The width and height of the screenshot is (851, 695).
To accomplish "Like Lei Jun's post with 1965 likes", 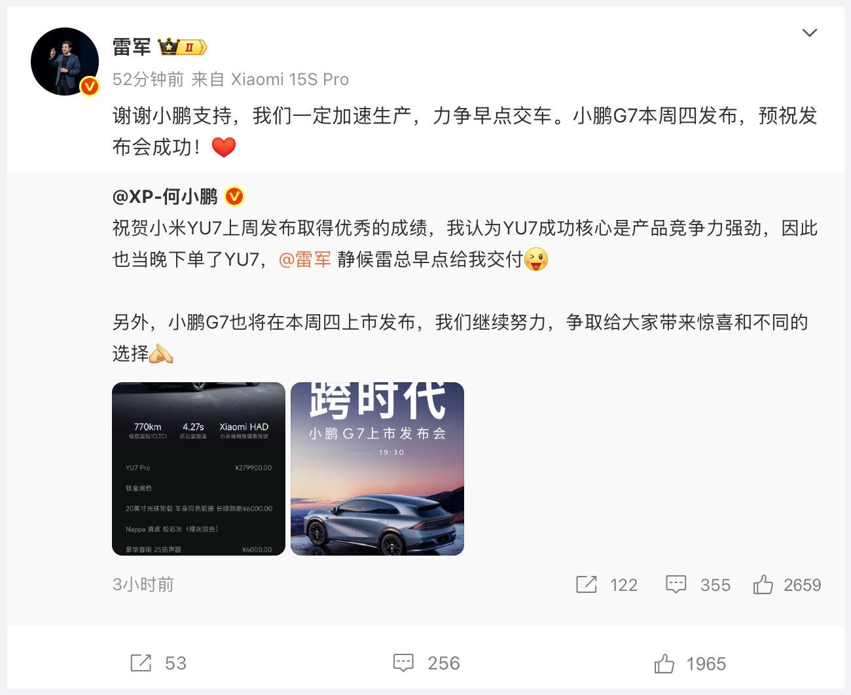I will 690,664.
